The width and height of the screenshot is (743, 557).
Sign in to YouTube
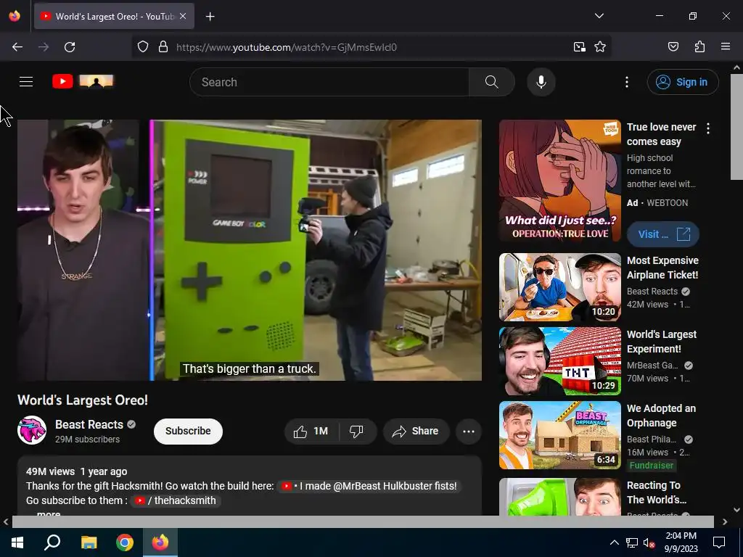point(682,82)
